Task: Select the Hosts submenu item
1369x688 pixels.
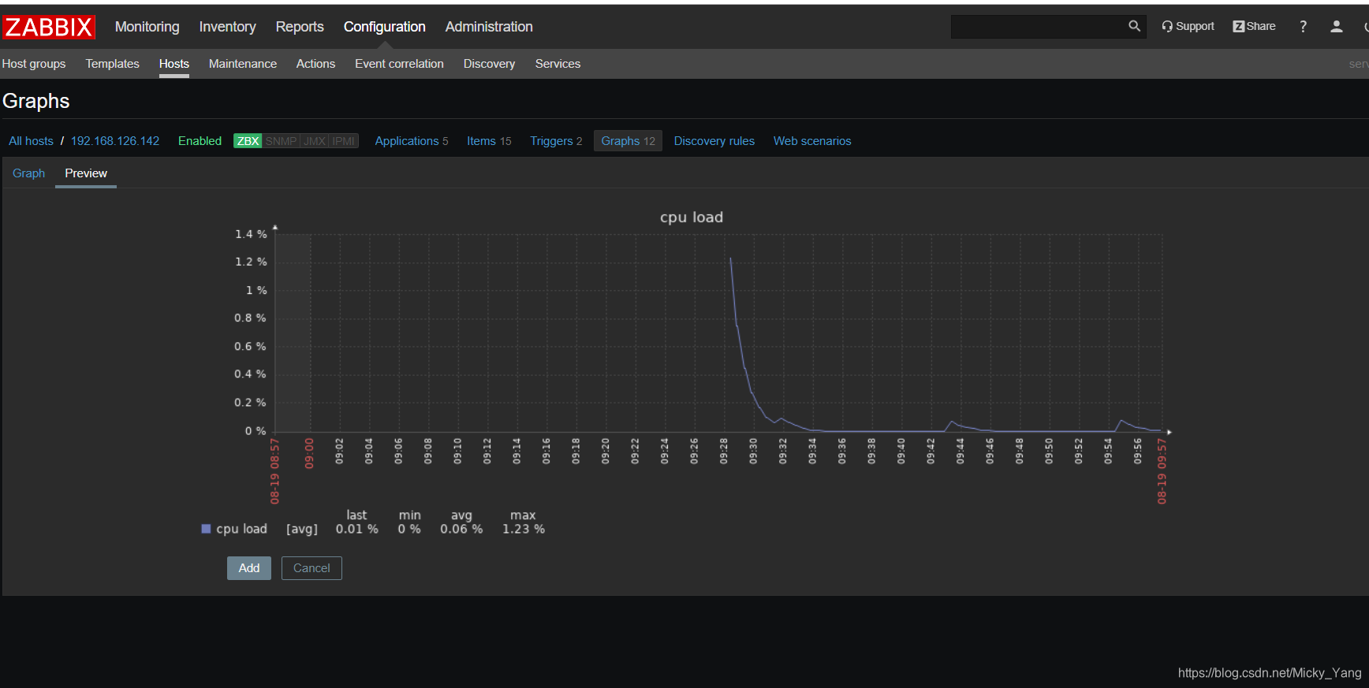Action: click(174, 64)
